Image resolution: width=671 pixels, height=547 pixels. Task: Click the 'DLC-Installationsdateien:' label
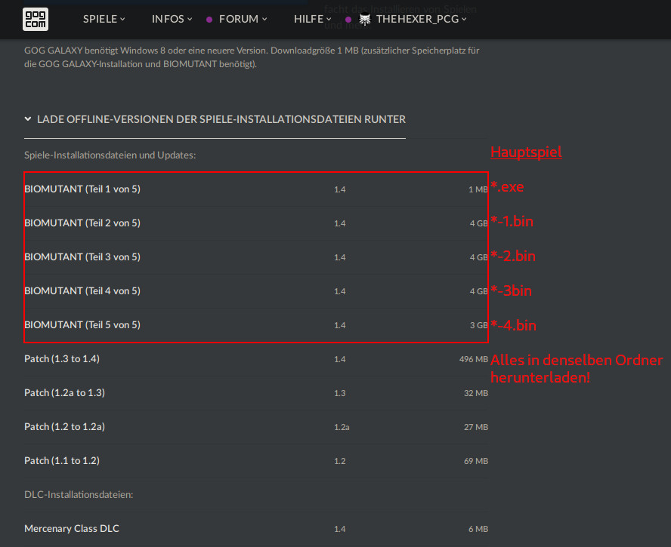coord(79,495)
